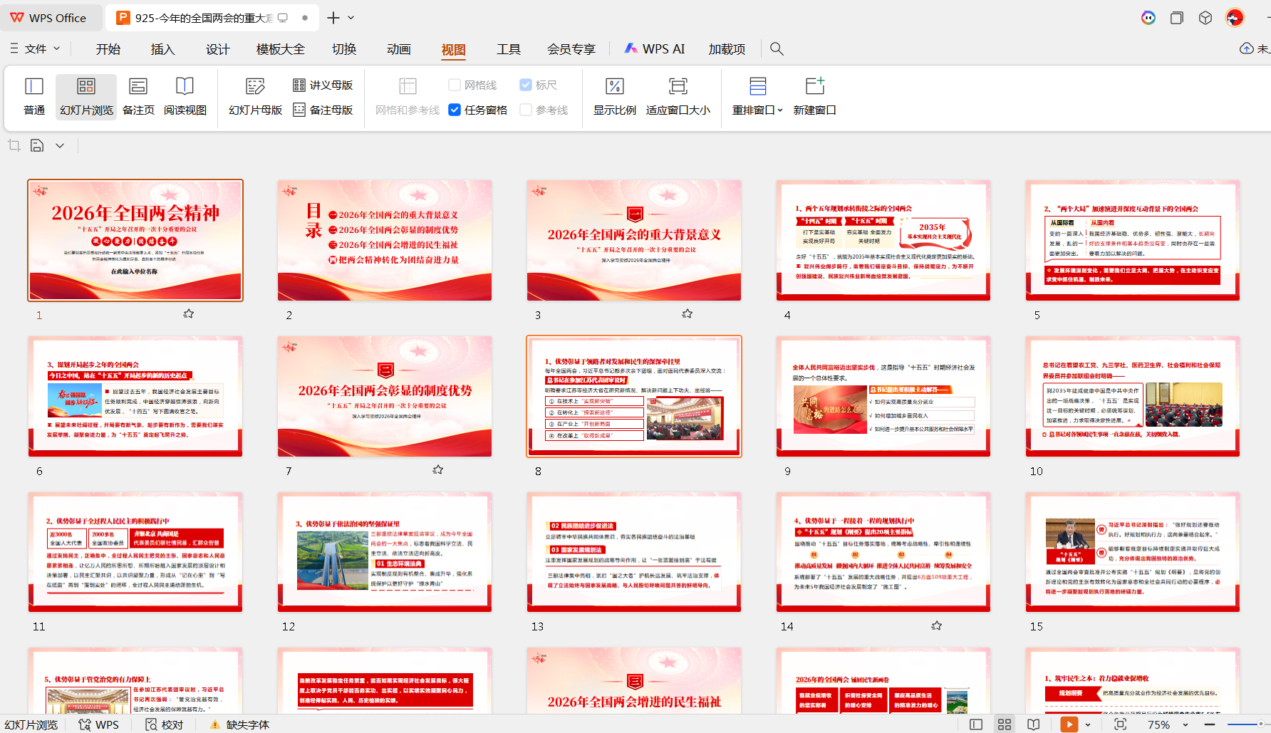
Task: Toggle the 标尺 ruler checkbox
Action: coord(526,85)
